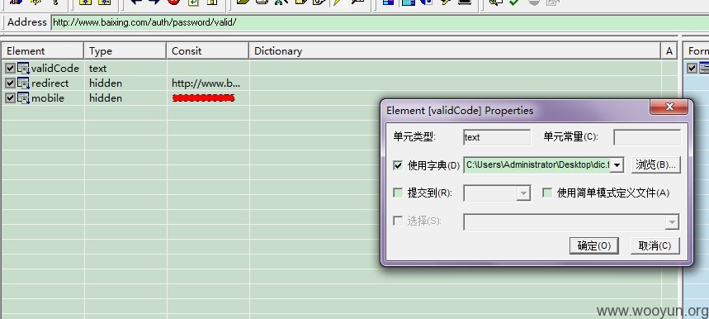Select the redirect element row

click(x=339, y=83)
